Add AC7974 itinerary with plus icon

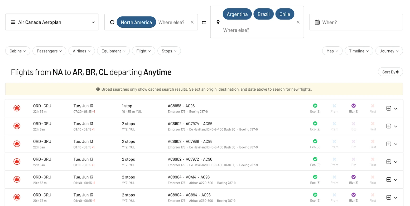click(389, 126)
